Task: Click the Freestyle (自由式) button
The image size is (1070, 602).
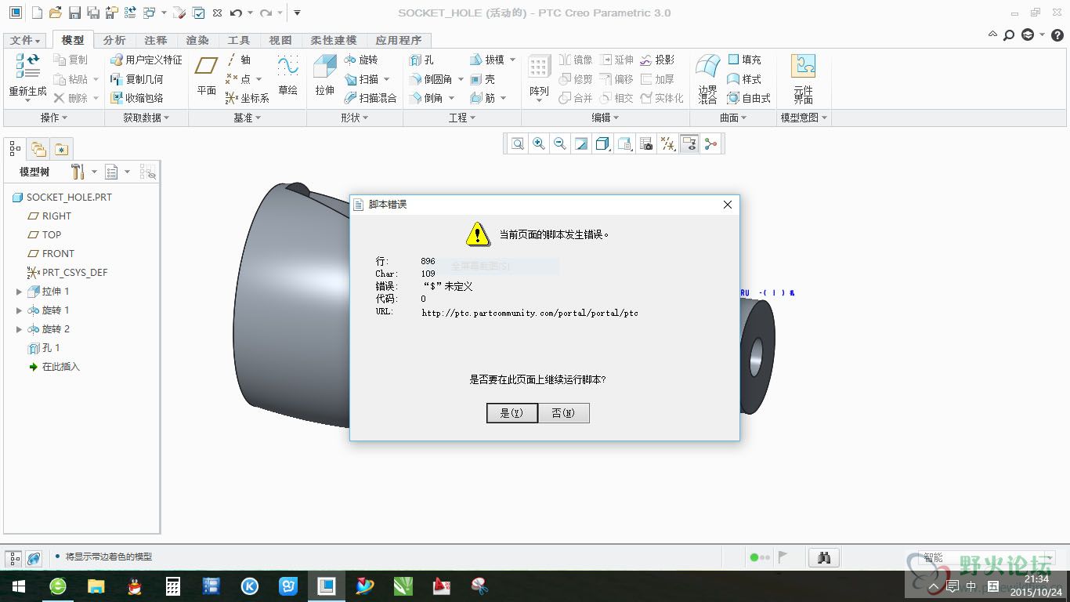Action: click(x=749, y=98)
